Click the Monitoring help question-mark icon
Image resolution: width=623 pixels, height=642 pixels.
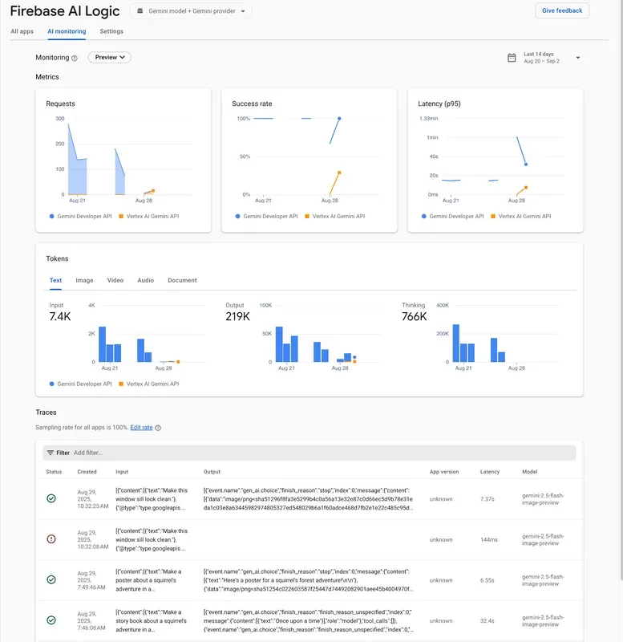tap(75, 58)
